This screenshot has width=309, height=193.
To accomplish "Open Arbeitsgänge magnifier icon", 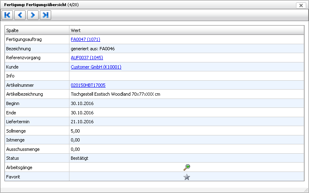I will point(187,167).
